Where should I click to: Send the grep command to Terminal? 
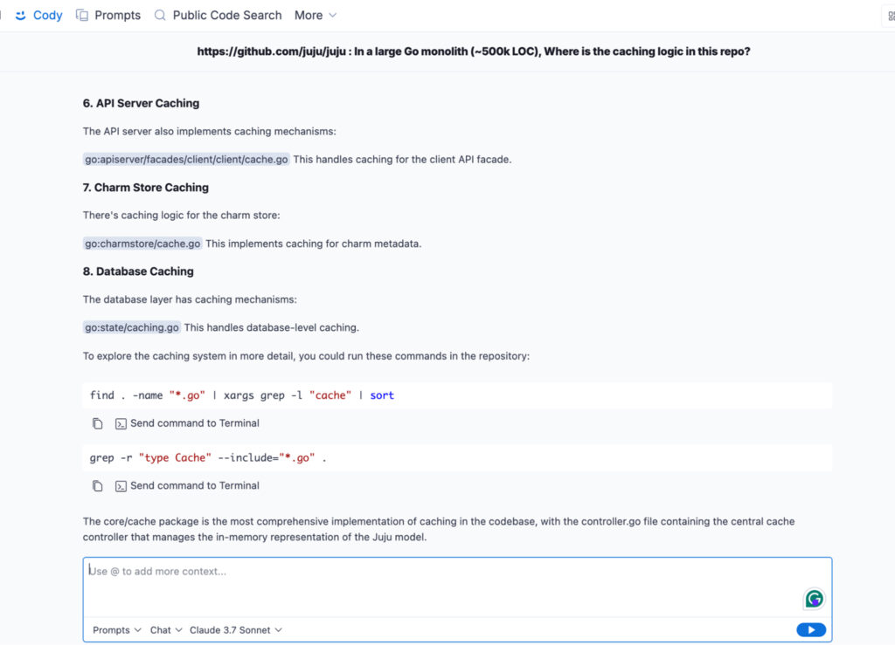point(194,486)
